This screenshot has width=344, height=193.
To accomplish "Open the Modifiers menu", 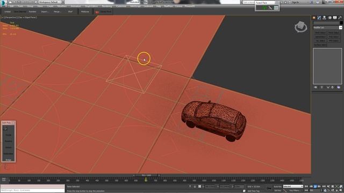I will (62, 6).
